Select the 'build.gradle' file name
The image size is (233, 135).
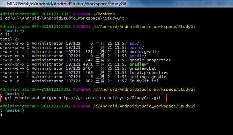(x=144, y=52)
